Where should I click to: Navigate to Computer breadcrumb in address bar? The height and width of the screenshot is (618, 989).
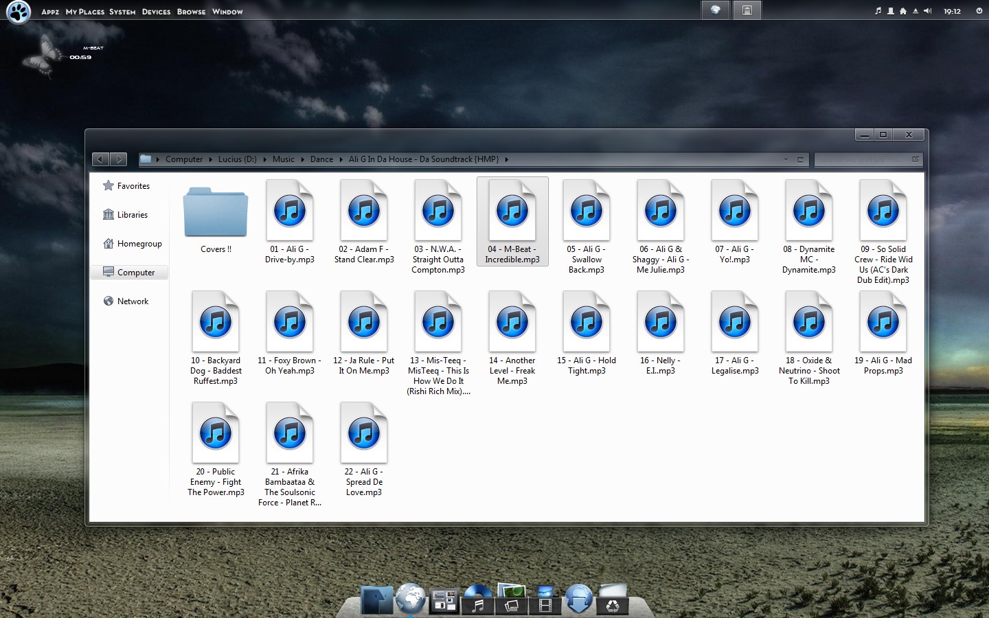tap(184, 159)
